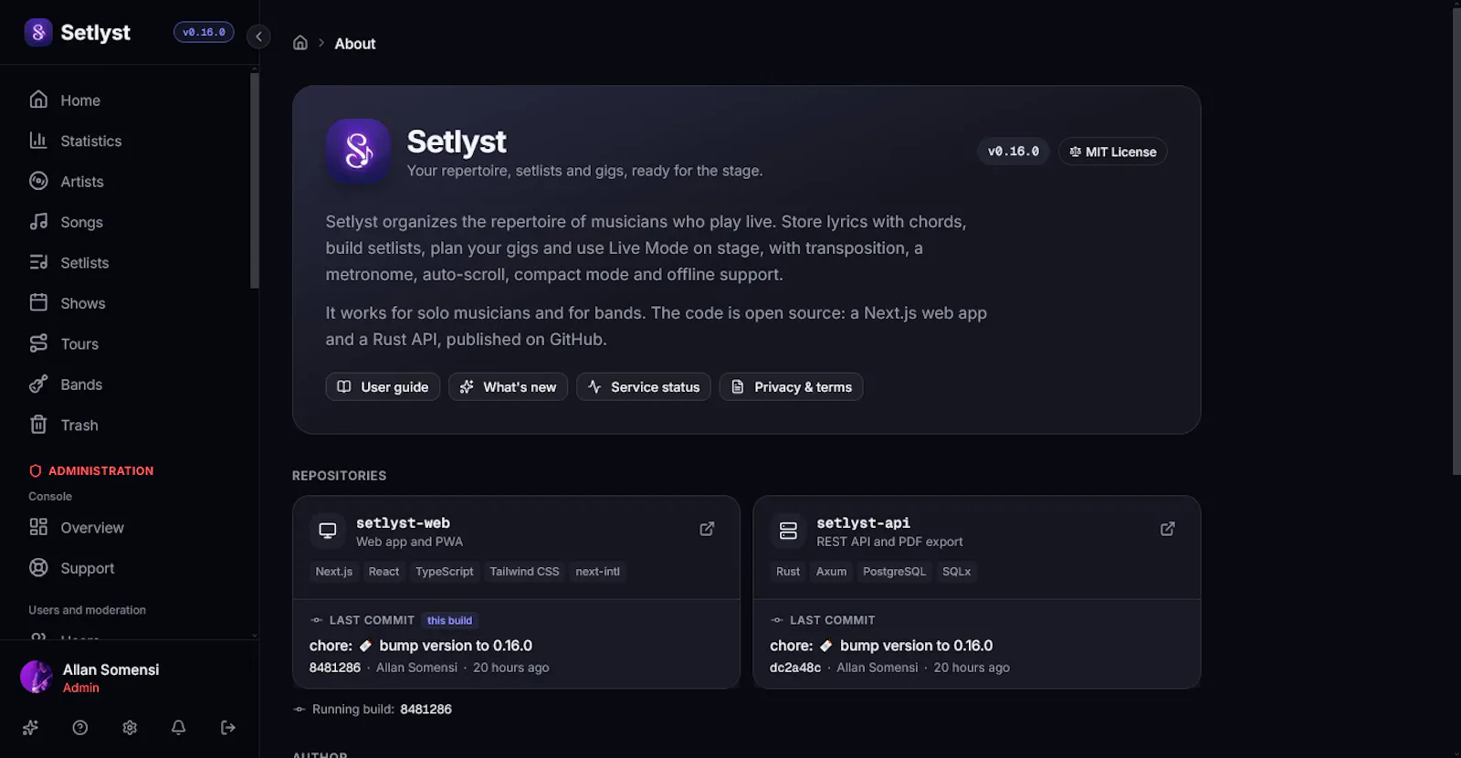Viewport: 1461px width, 758px height.
Task: Open settings via the gear icon
Action: point(130,728)
